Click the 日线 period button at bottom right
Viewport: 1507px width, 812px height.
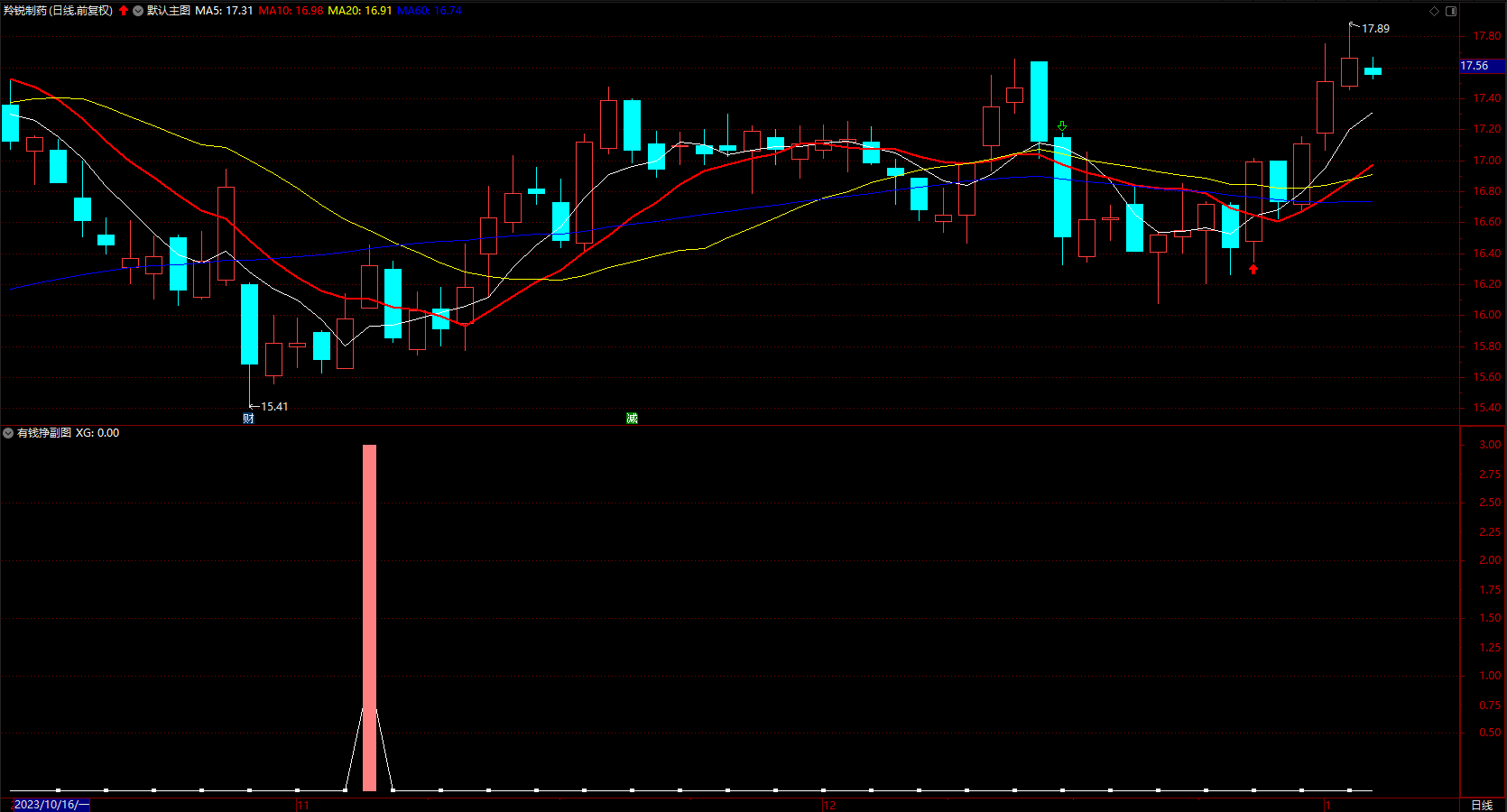1482,805
